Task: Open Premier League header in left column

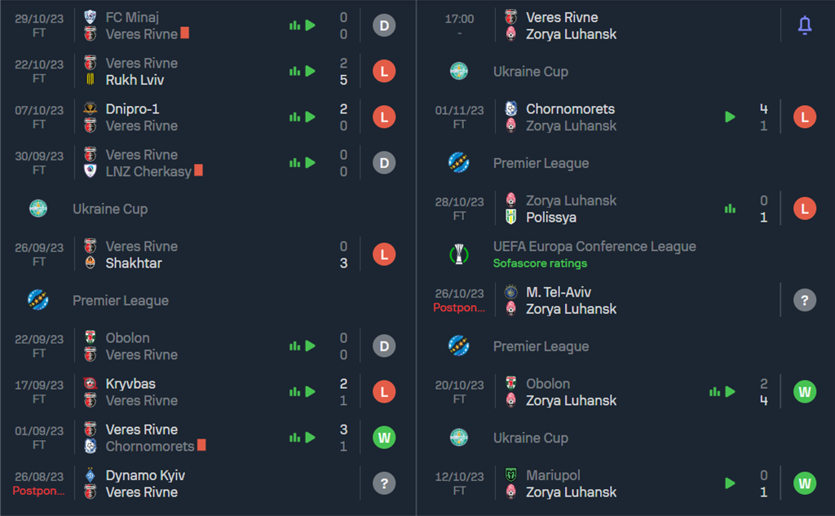Action: pyautogui.click(x=121, y=300)
